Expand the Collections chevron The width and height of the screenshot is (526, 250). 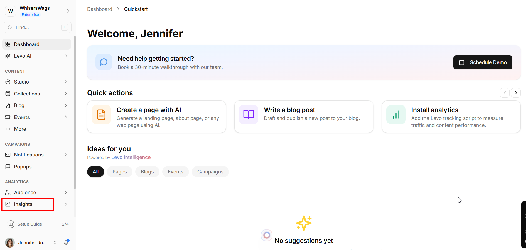click(x=66, y=94)
